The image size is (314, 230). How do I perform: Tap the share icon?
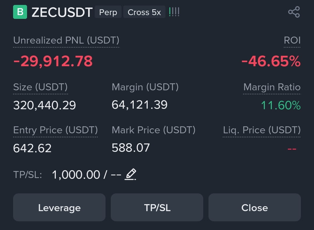[x=294, y=12]
